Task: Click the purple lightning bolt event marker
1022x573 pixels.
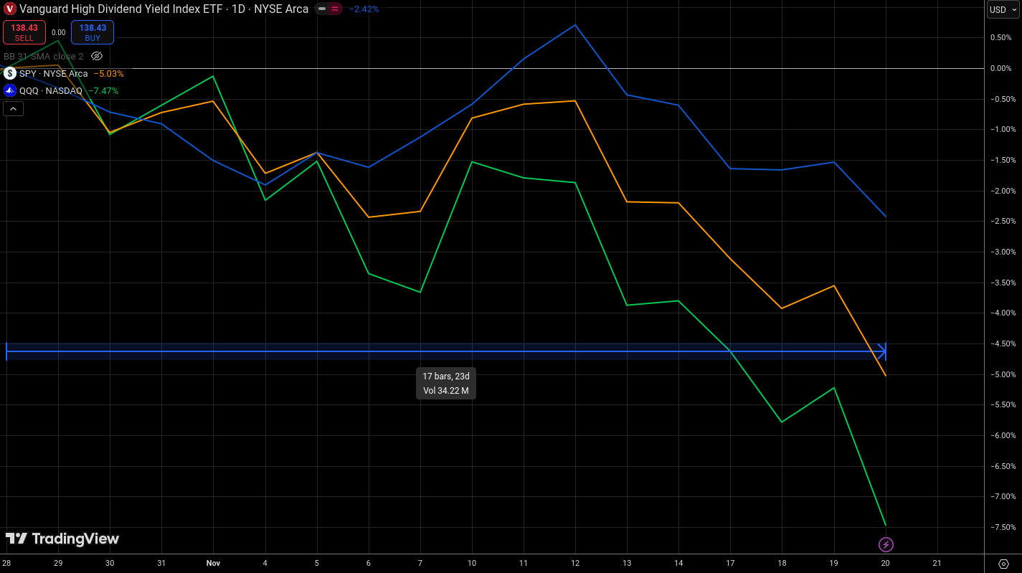Action: pos(886,544)
